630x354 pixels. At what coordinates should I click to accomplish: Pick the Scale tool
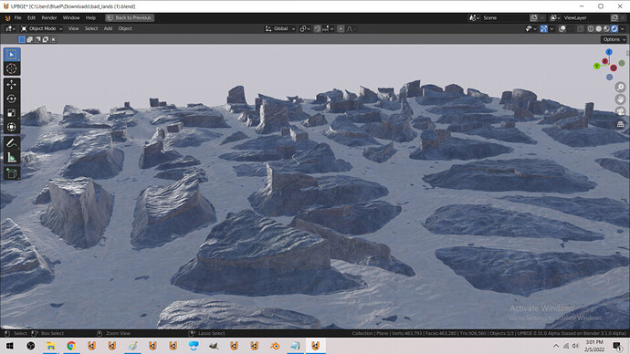point(11,113)
